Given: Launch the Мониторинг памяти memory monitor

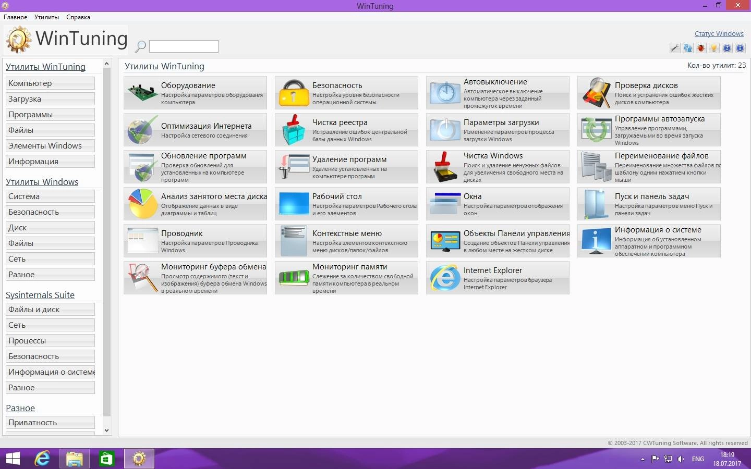Looking at the screenshot, I should (346, 278).
